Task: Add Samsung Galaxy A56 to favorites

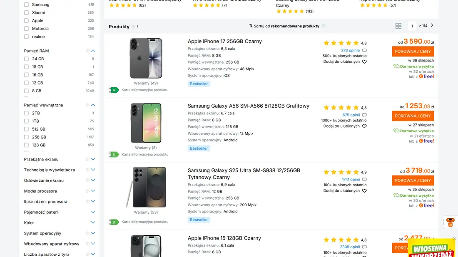Action: [x=364, y=126]
